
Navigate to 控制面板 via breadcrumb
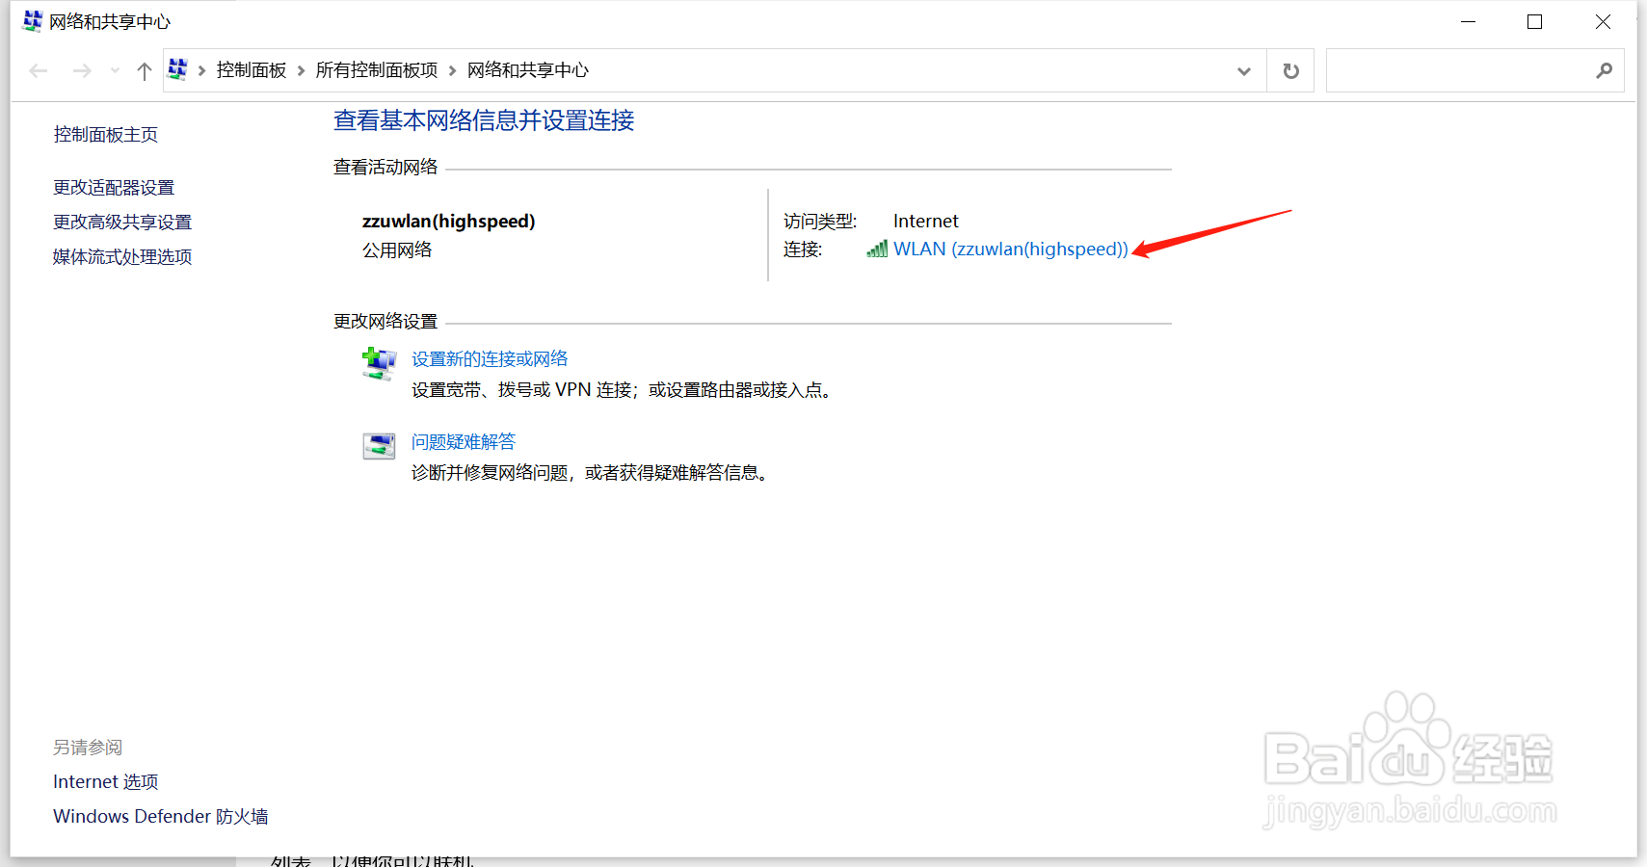pyautogui.click(x=251, y=69)
